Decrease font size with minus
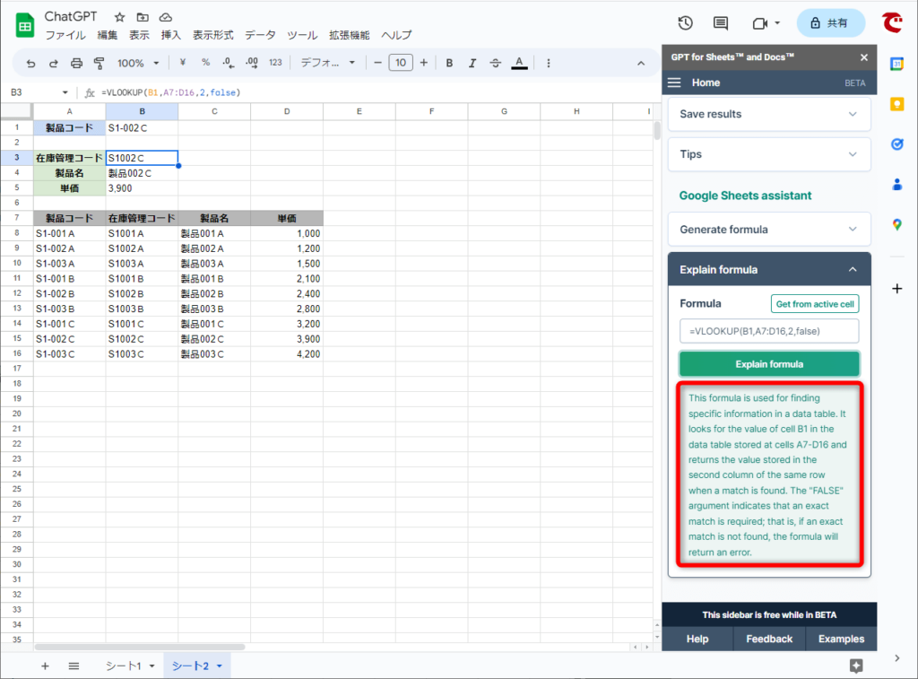918x679 pixels. point(377,63)
